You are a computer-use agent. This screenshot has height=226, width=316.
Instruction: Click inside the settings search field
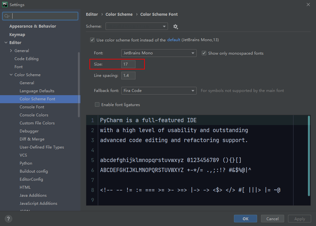pyautogui.click(x=40, y=16)
